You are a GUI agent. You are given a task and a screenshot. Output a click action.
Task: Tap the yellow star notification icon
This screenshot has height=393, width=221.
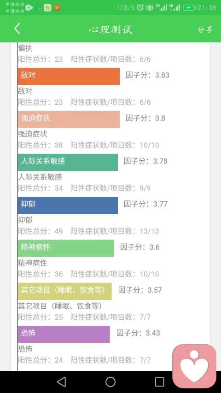click(47, 8)
